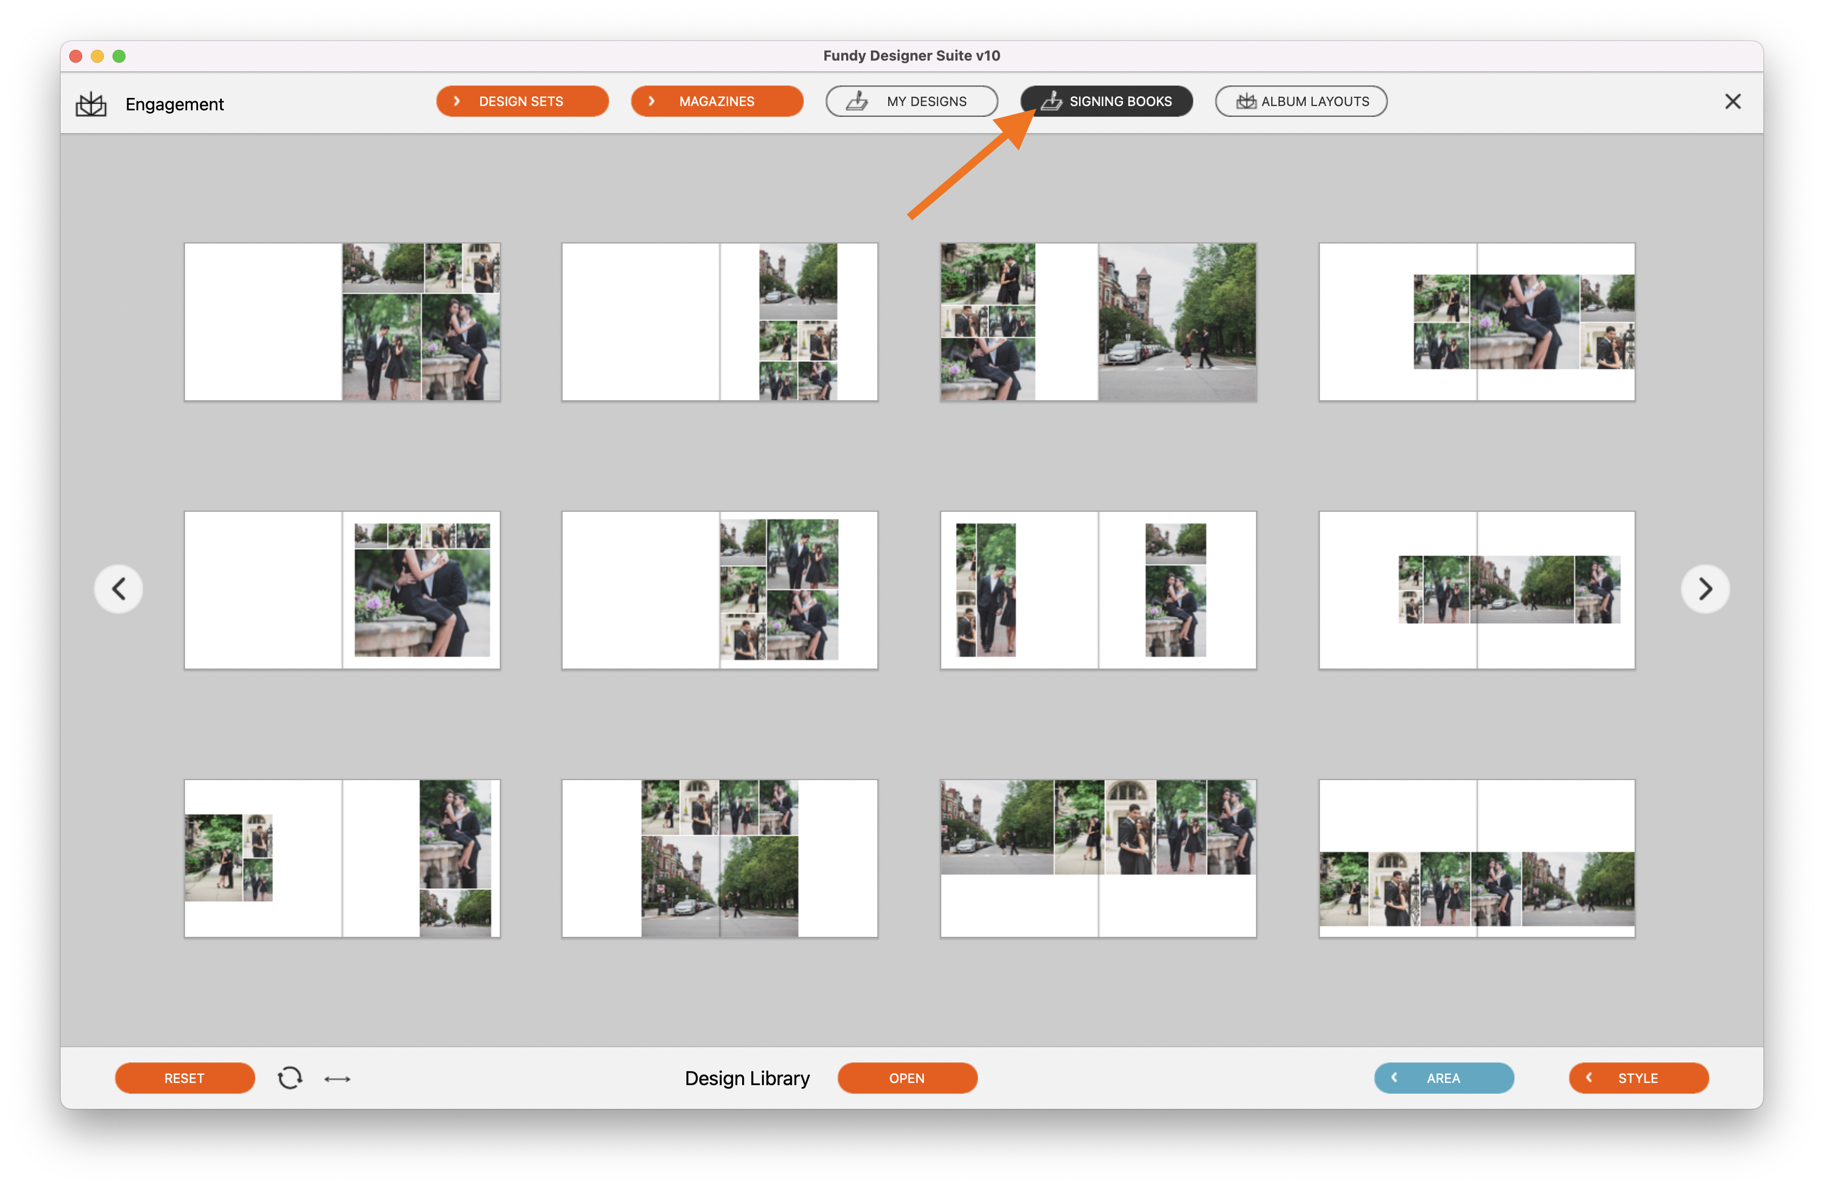Toggle the STYLE option at bottom right
This screenshot has height=1189, width=1824.
pyautogui.click(x=1638, y=1077)
